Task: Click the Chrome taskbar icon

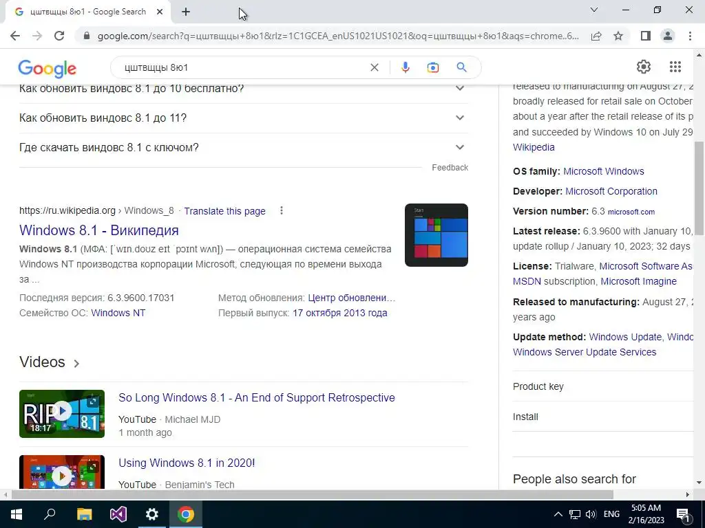Action: (x=186, y=514)
